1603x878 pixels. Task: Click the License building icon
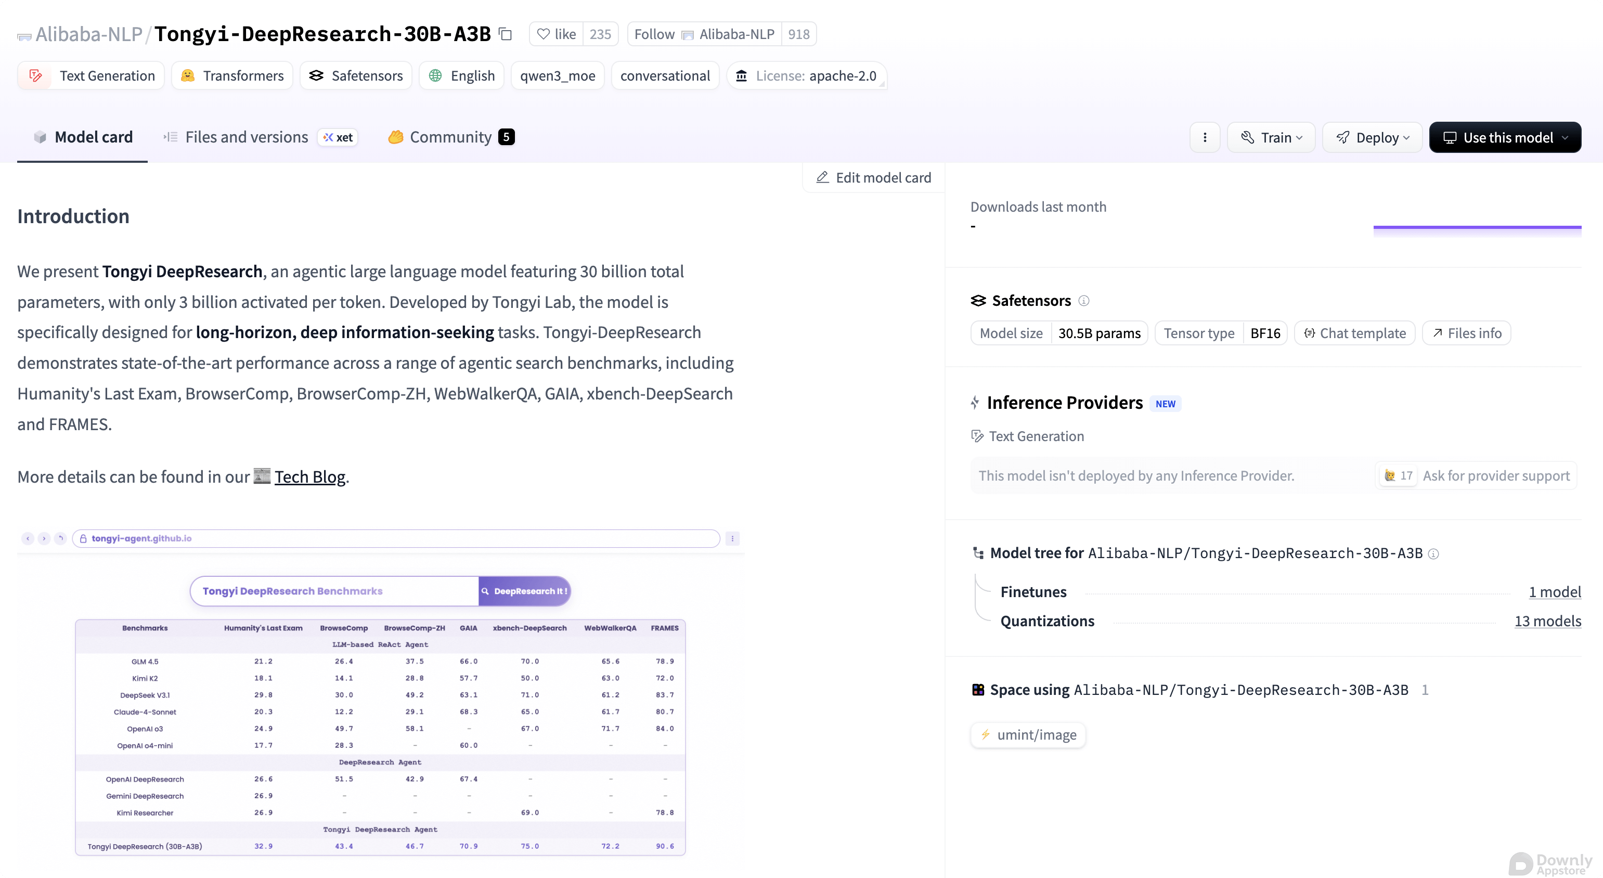[741, 75]
